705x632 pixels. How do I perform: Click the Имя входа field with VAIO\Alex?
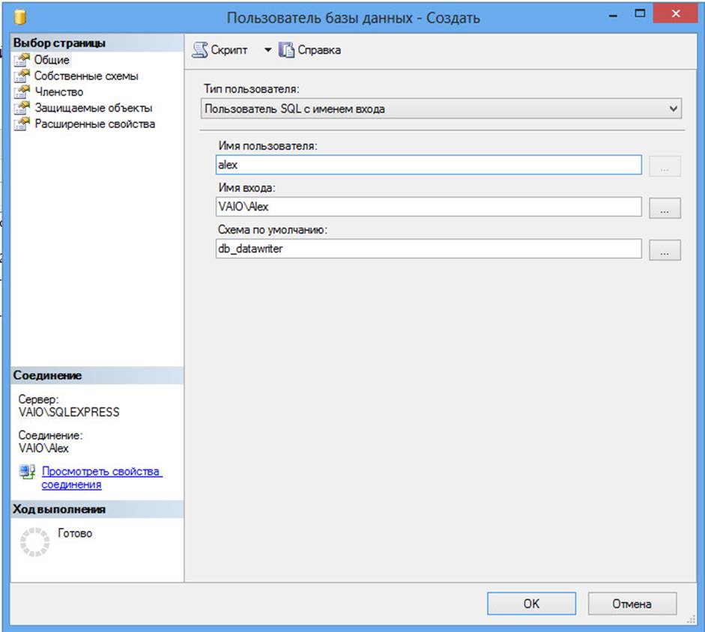click(429, 207)
